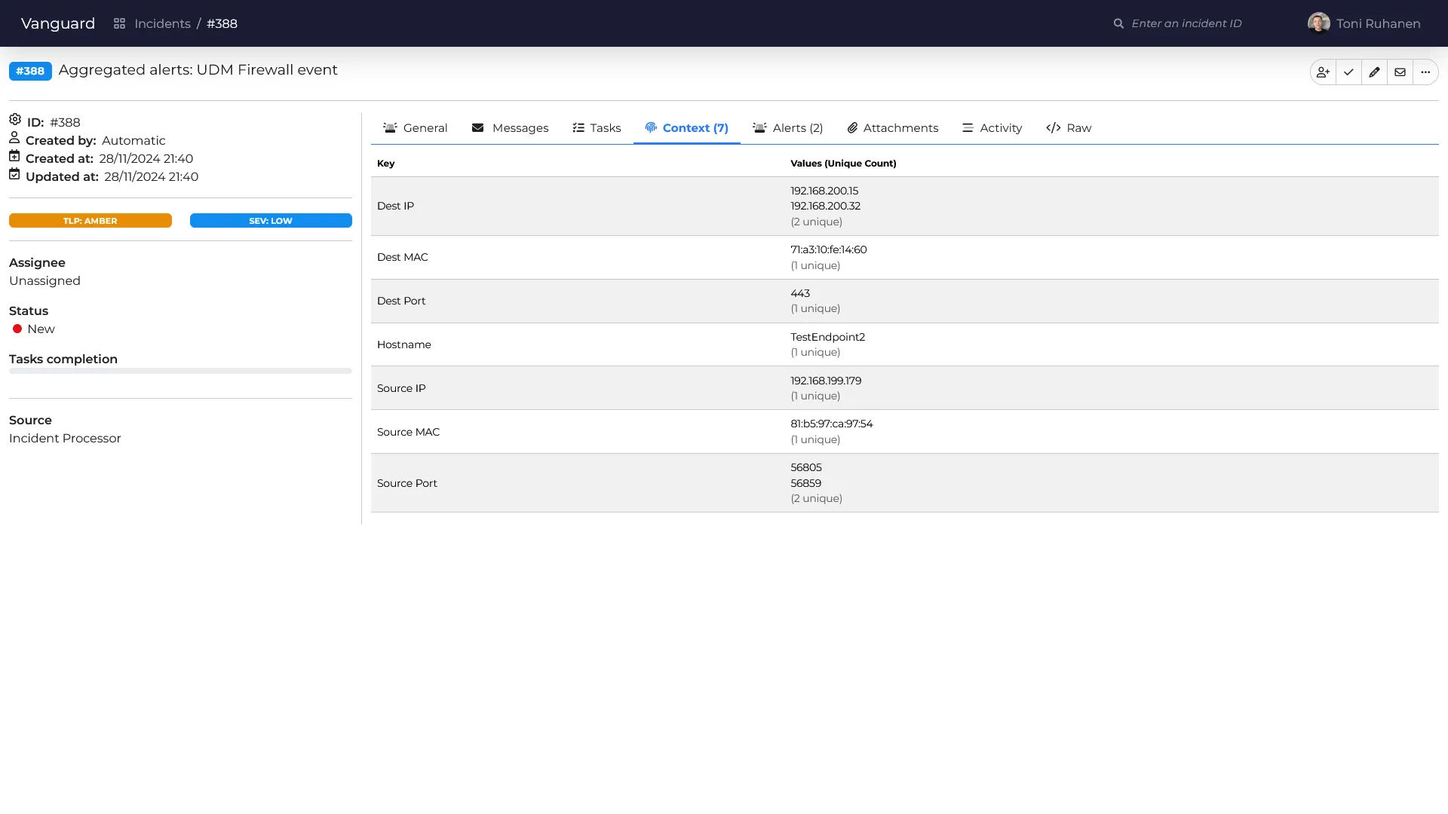This screenshot has height=814, width=1448.
Task: Click the TLP: AMBER badge
Action: [90, 221]
